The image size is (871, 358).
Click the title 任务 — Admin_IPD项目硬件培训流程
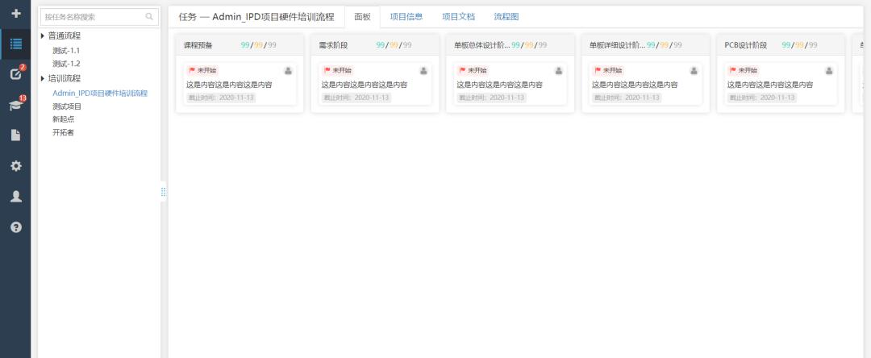[x=256, y=17]
